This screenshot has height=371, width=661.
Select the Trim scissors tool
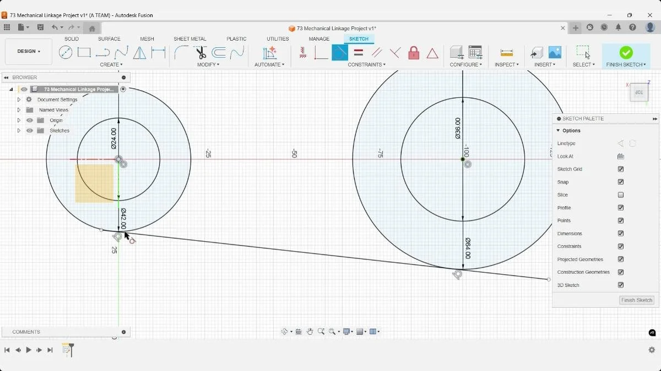click(x=201, y=53)
